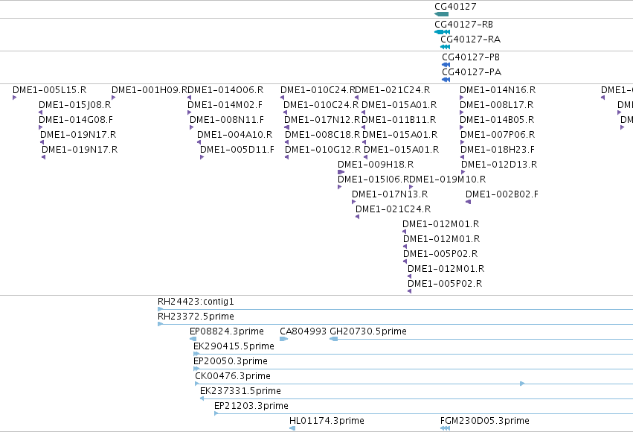Open the DME1-015I06.R label
The height and width of the screenshot is (432, 633).
point(373,180)
